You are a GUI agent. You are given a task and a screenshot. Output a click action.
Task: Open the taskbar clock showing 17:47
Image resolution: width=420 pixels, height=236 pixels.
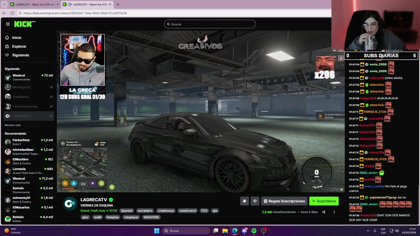tap(410, 231)
